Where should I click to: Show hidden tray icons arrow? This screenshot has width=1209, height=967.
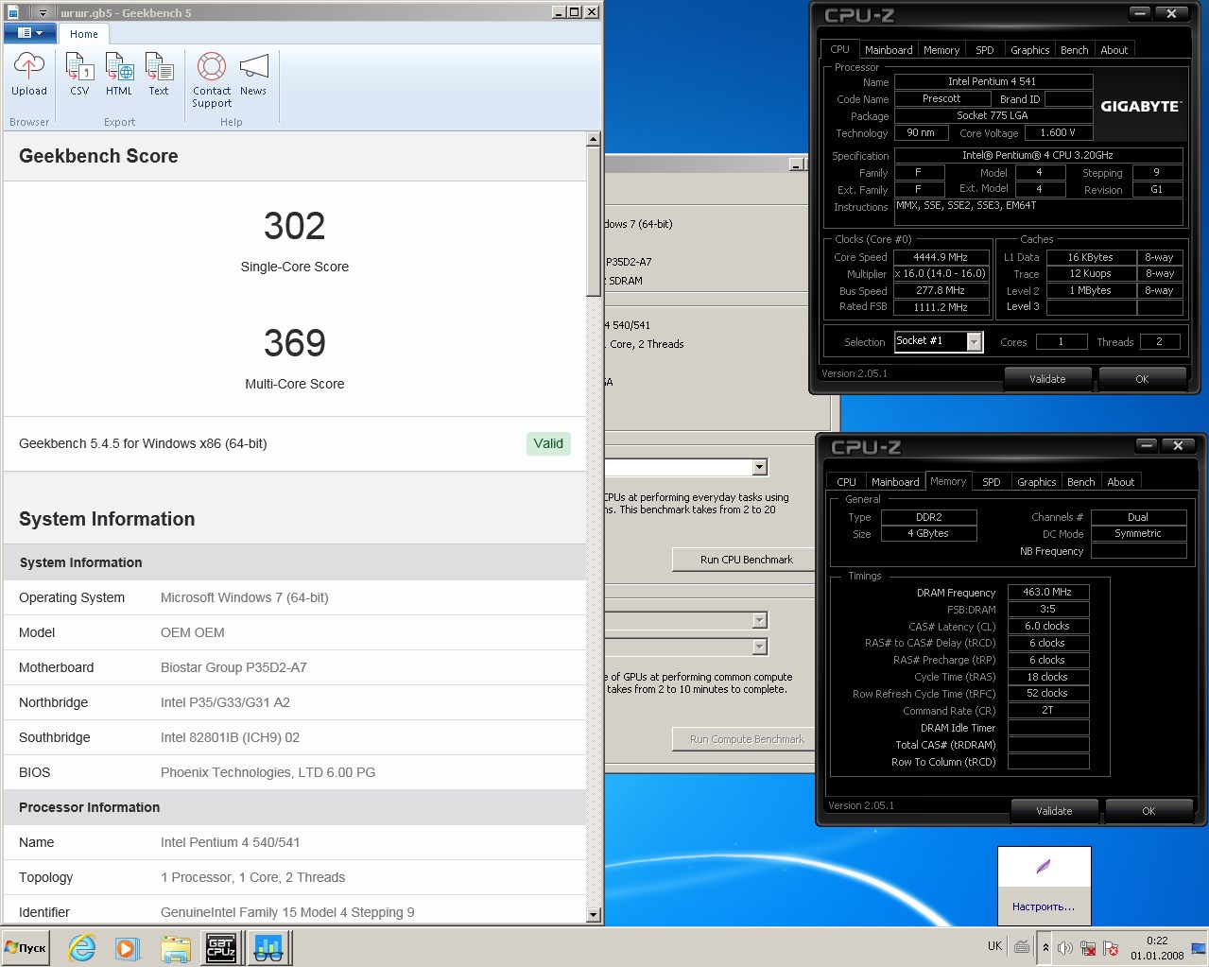[x=1045, y=947]
